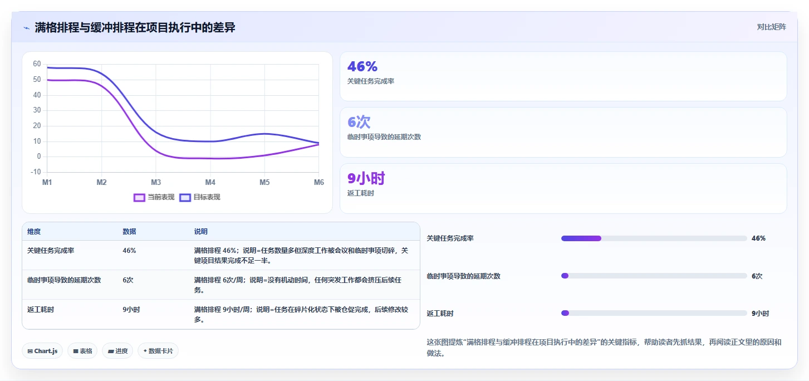Click the 关键任务完成率 caption under 46%

click(x=371, y=81)
